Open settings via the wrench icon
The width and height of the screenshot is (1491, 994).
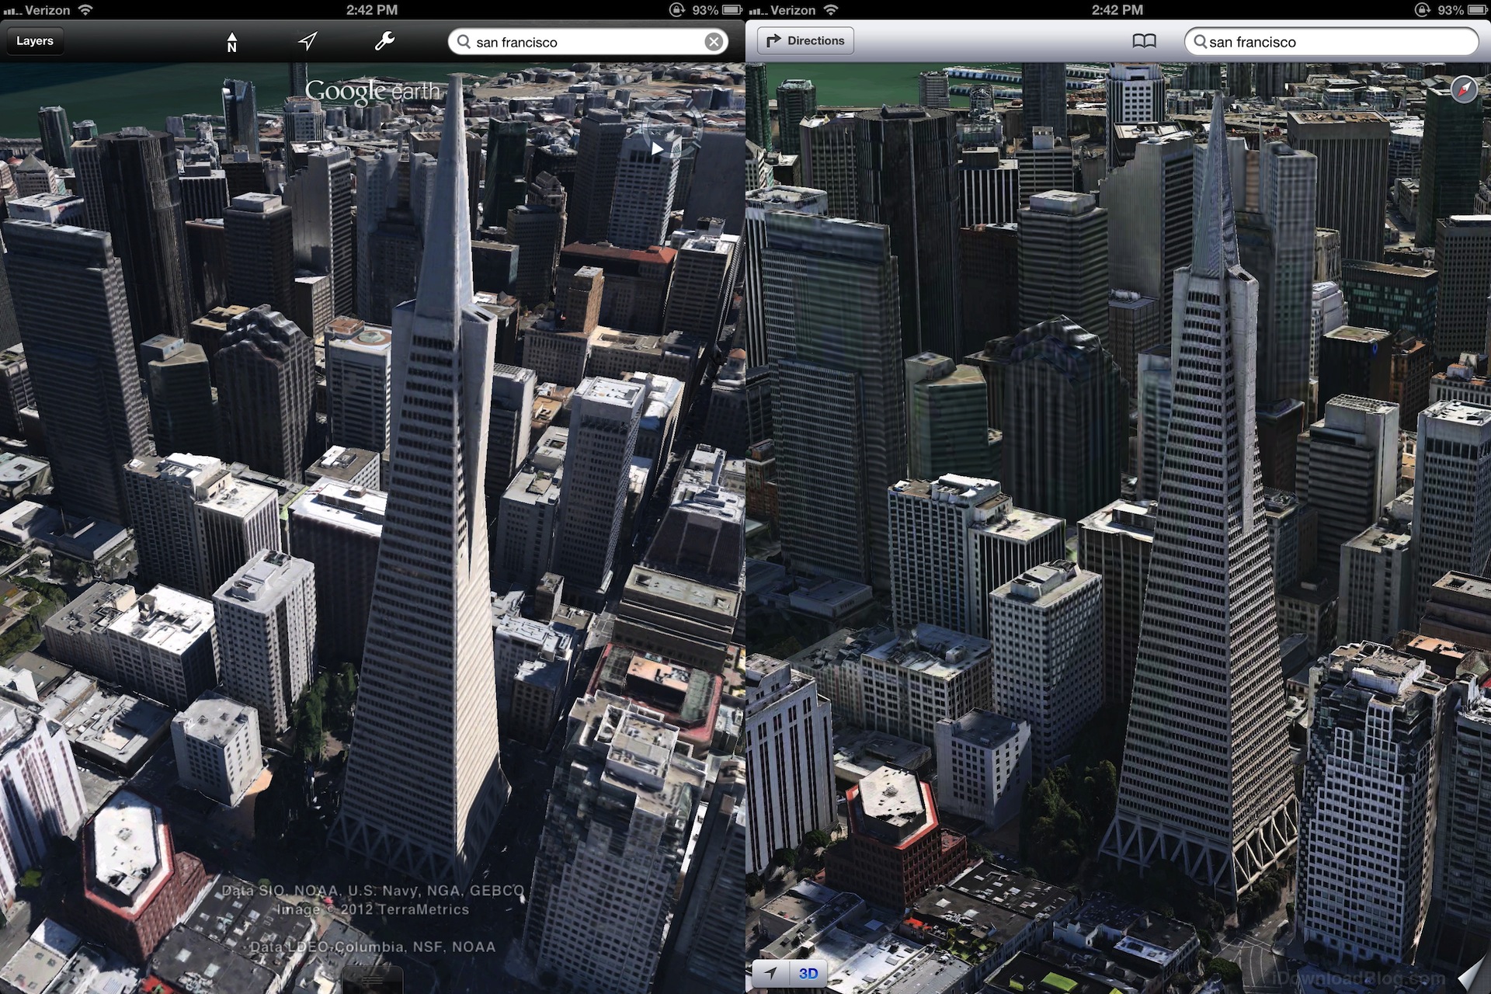tap(384, 41)
